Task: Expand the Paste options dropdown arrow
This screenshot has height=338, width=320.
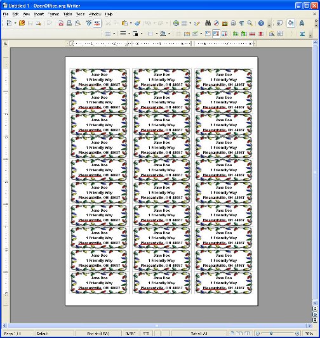Action: 131,23
